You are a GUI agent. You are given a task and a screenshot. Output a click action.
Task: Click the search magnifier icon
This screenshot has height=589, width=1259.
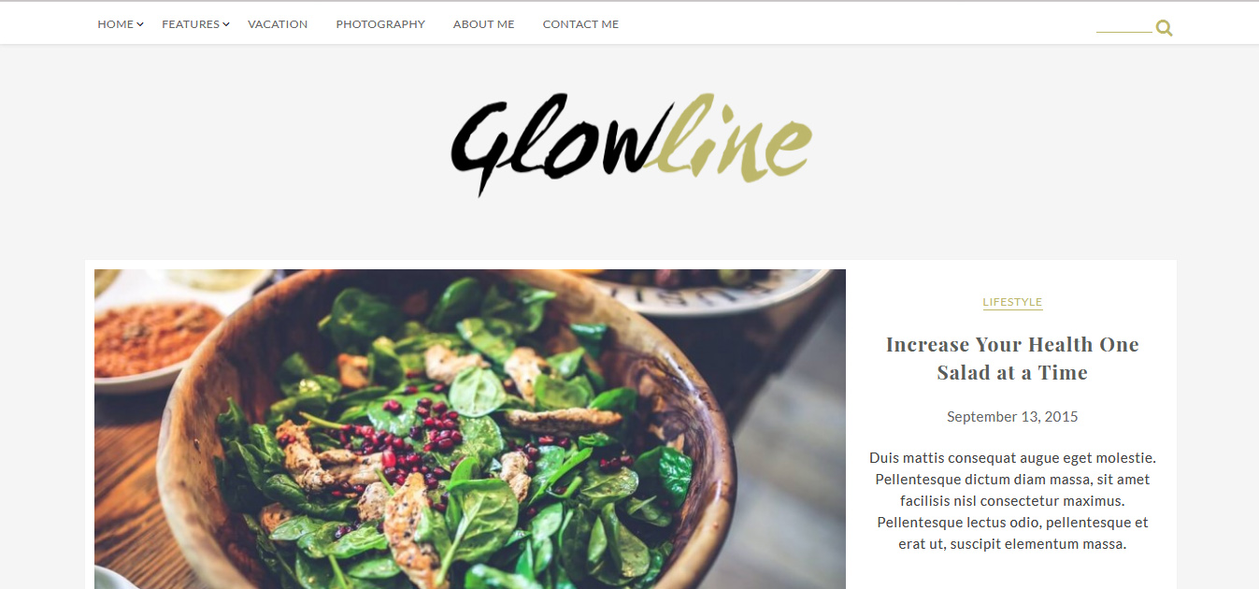pyautogui.click(x=1164, y=28)
